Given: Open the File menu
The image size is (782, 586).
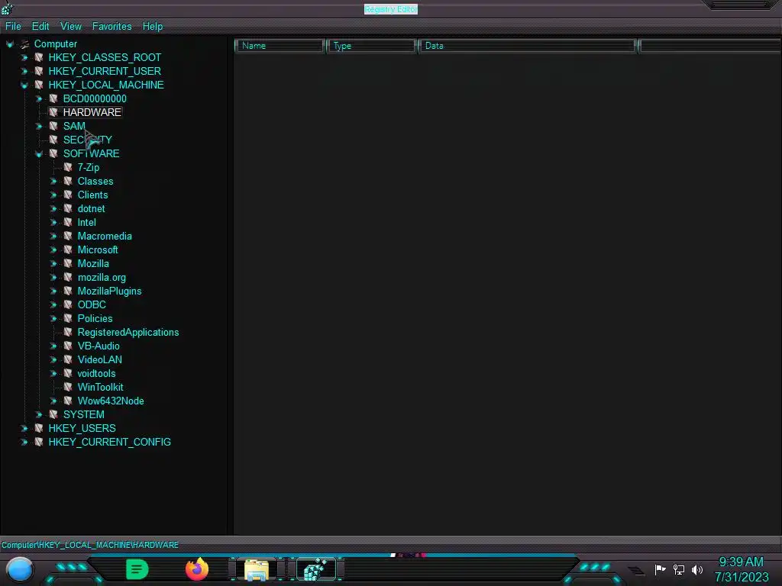Looking at the screenshot, I should tap(13, 27).
